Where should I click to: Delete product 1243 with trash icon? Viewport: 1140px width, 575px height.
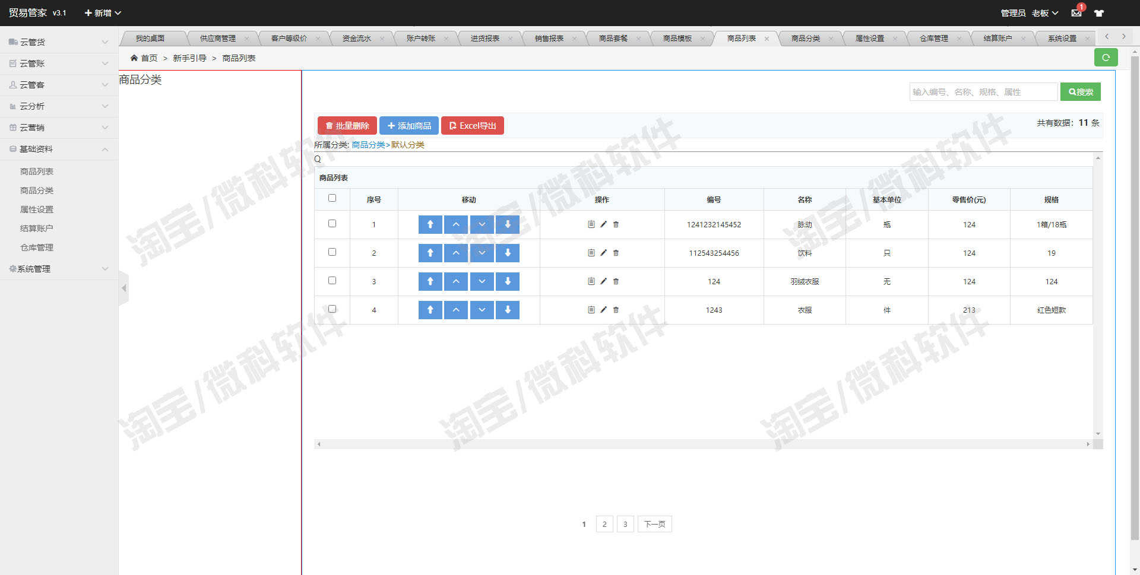click(x=616, y=310)
